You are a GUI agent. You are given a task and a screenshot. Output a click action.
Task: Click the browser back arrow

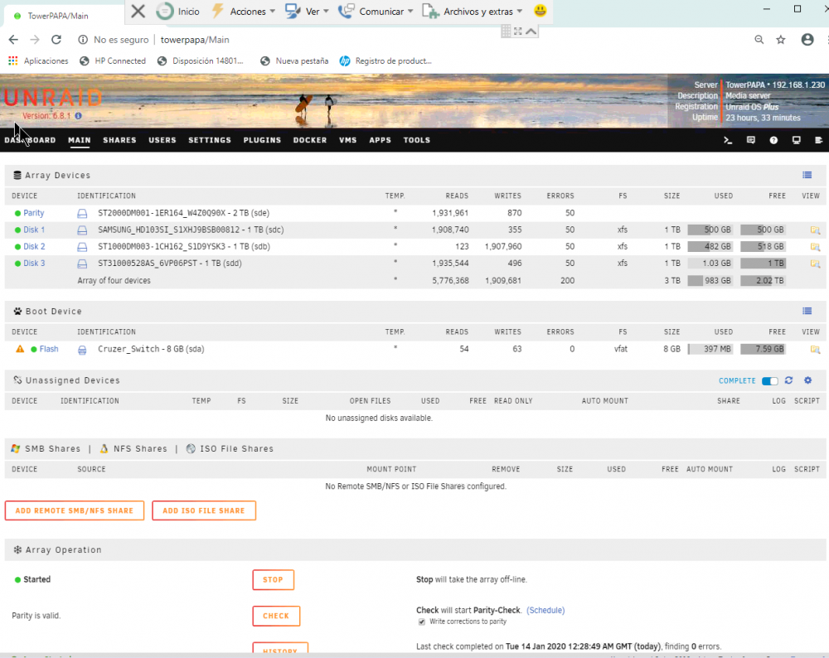click(x=13, y=40)
